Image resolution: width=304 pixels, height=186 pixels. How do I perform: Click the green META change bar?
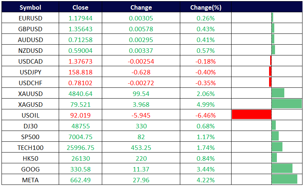click(x=284, y=179)
